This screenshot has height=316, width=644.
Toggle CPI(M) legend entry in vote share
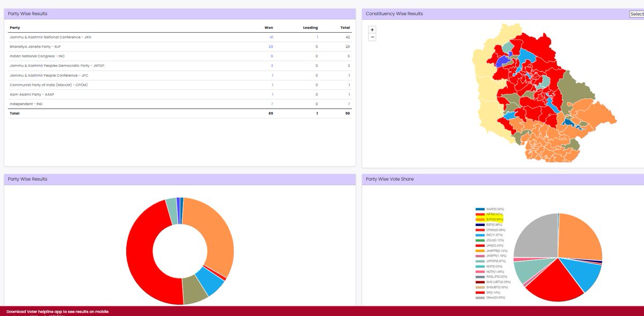coord(490,230)
